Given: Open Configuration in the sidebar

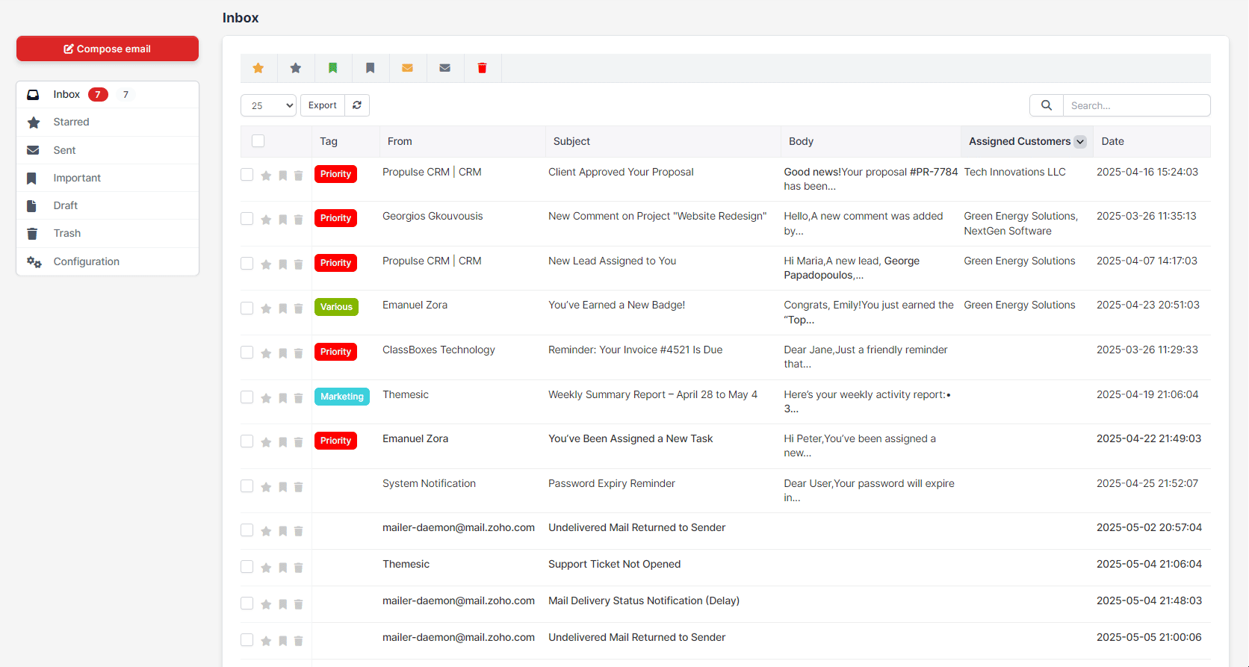Looking at the screenshot, I should pos(86,261).
